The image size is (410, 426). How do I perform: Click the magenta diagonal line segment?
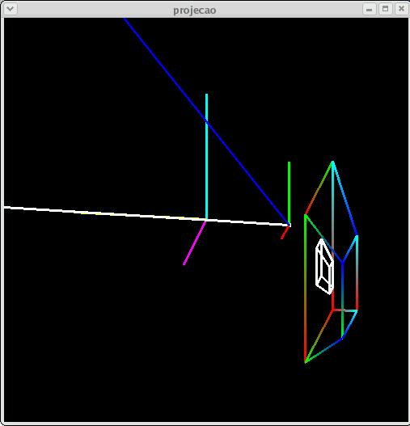[x=194, y=243]
